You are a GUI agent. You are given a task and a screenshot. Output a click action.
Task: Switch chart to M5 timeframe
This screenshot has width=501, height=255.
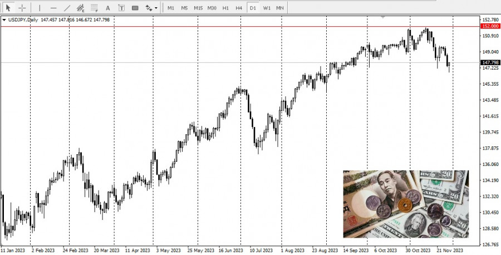tap(184, 8)
